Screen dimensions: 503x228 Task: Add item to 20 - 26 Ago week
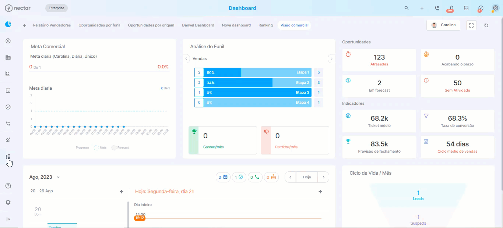[x=122, y=192]
